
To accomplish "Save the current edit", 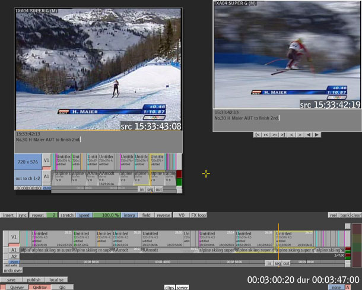I will (11, 279).
